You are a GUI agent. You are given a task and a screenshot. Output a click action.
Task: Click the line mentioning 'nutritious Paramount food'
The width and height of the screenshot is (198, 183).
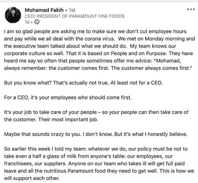click(x=99, y=171)
